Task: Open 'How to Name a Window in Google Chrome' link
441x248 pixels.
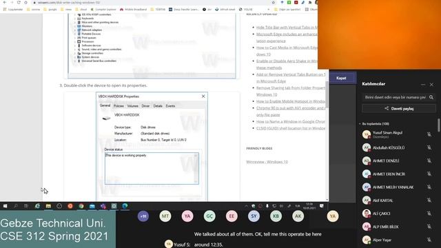Action: (x=291, y=121)
